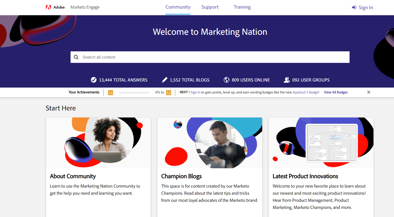Click the pencil icon by Total Blogs
Image resolution: width=394 pixels, height=217 pixels.
click(x=165, y=80)
